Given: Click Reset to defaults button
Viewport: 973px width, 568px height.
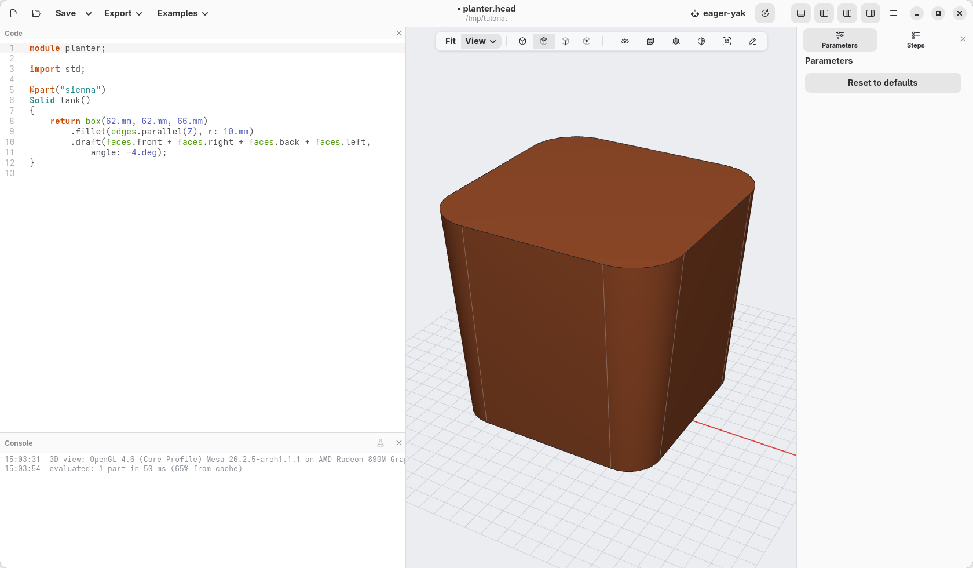Looking at the screenshot, I should pyautogui.click(x=883, y=83).
